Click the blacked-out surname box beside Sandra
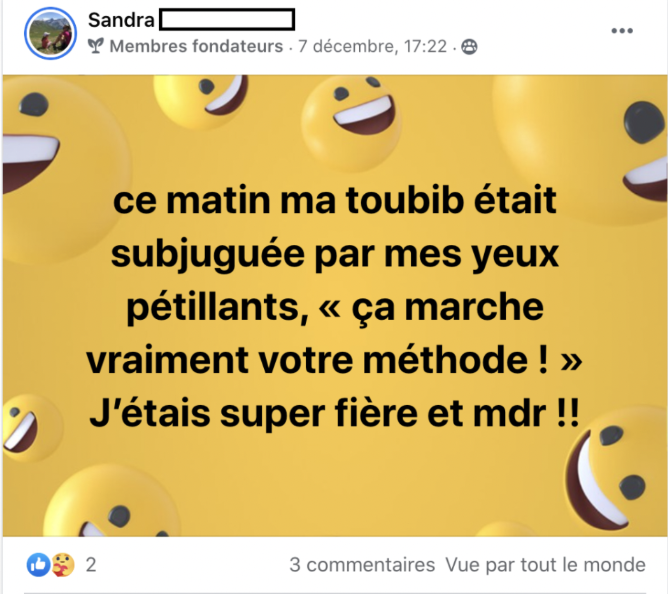The image size is (668, 594). point(227,20)
